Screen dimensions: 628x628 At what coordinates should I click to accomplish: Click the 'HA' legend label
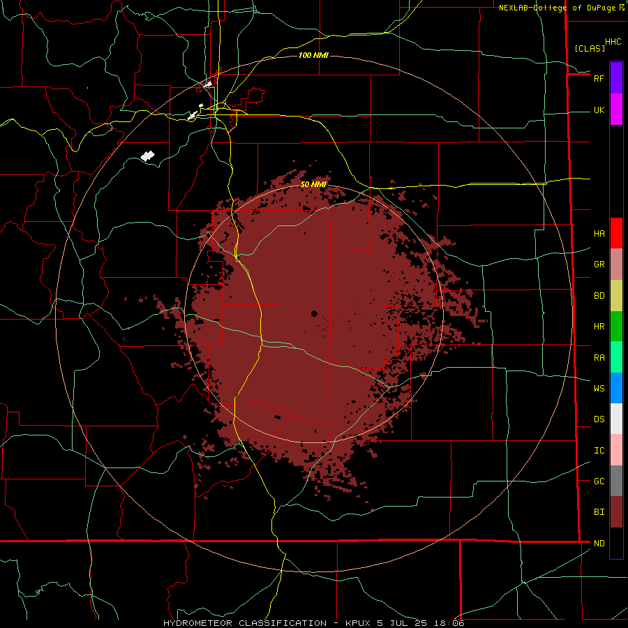click(x=599, y=234)
